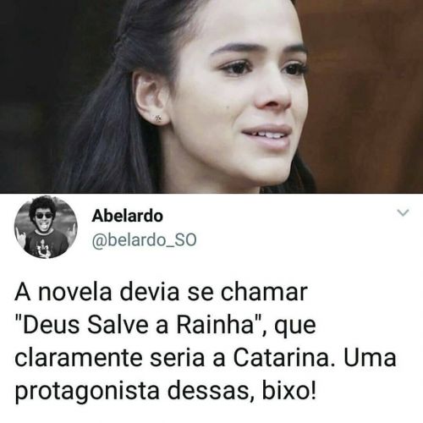Image resolution: width=423 pixels, height=423 pixels.
Task: Click the word 'chamar' in the tweet
Action: click(x=264, y=292)
